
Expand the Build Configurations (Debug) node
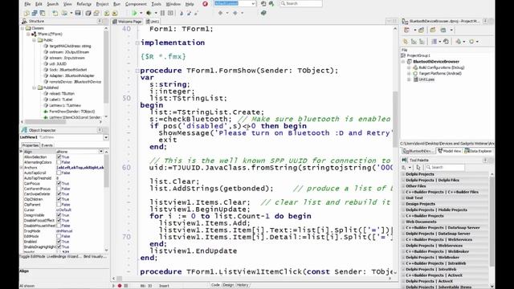pos(409,67)
